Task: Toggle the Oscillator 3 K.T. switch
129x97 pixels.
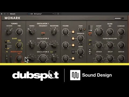Action: click(55, 52)
